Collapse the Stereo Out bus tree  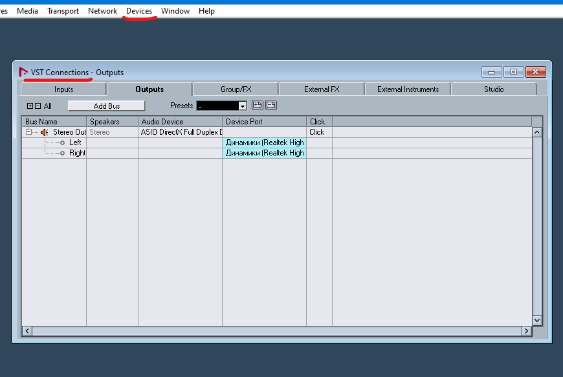(x=28, y=132)
